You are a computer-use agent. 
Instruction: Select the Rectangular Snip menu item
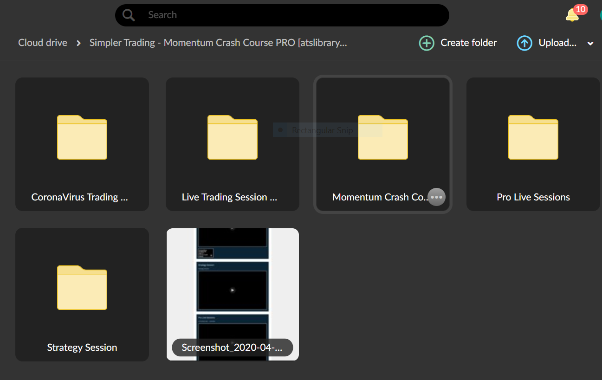[x=322, y=130]
